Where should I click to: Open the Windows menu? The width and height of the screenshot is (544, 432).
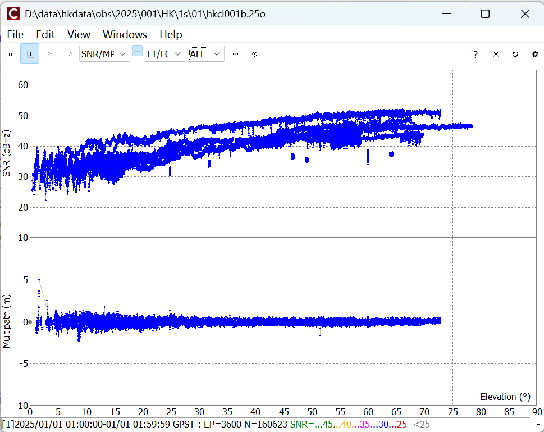coord(125,34)
